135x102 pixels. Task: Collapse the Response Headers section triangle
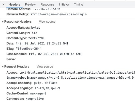click(x=3, y=22)
